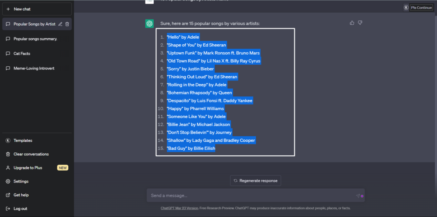Click the gear icon for Settings

8,181
